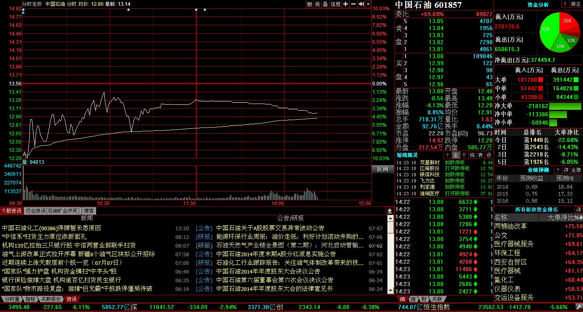Switch to the 行业资讯 news tab
Screen dimensions: 583x312
pyautogui.click(x=52, y=210)
